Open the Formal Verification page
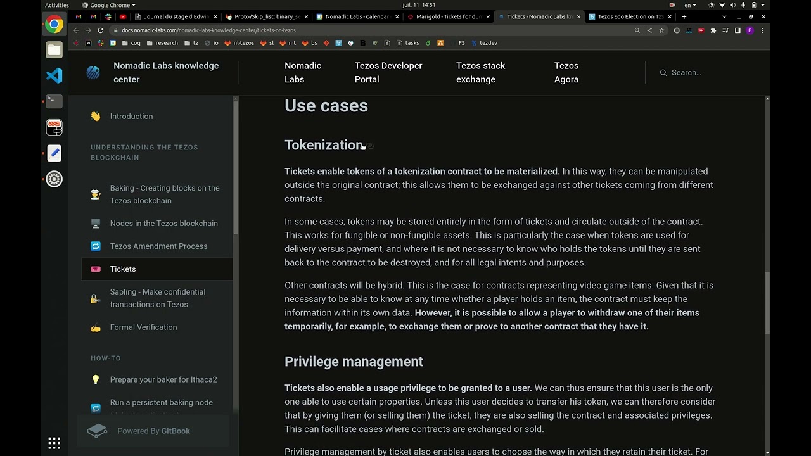This screenshot has width=811, height=456. 143,327
